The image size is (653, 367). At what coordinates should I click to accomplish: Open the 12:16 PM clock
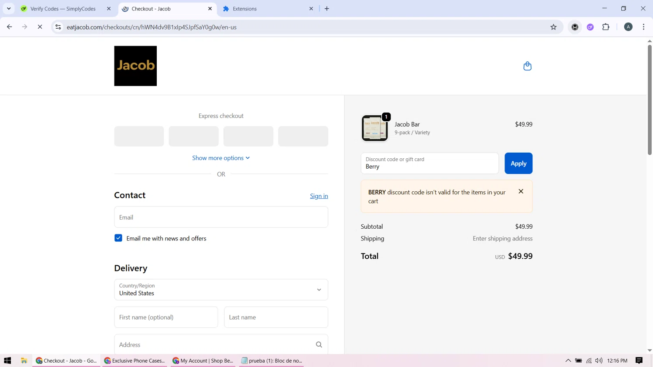[617, 360]
